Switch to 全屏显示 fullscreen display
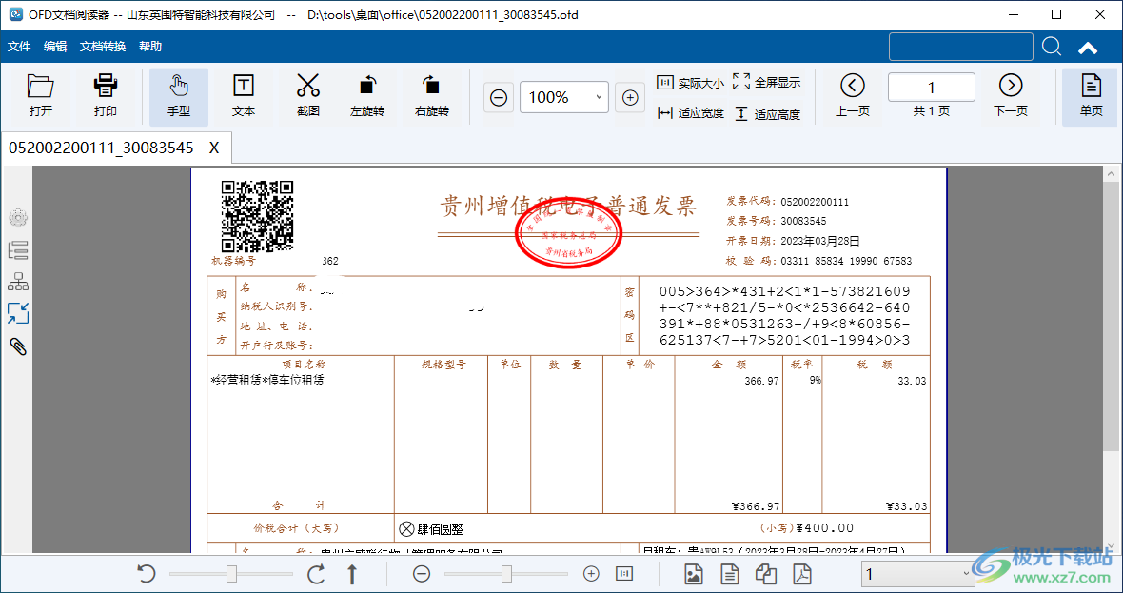 click(x=766, y=83)
